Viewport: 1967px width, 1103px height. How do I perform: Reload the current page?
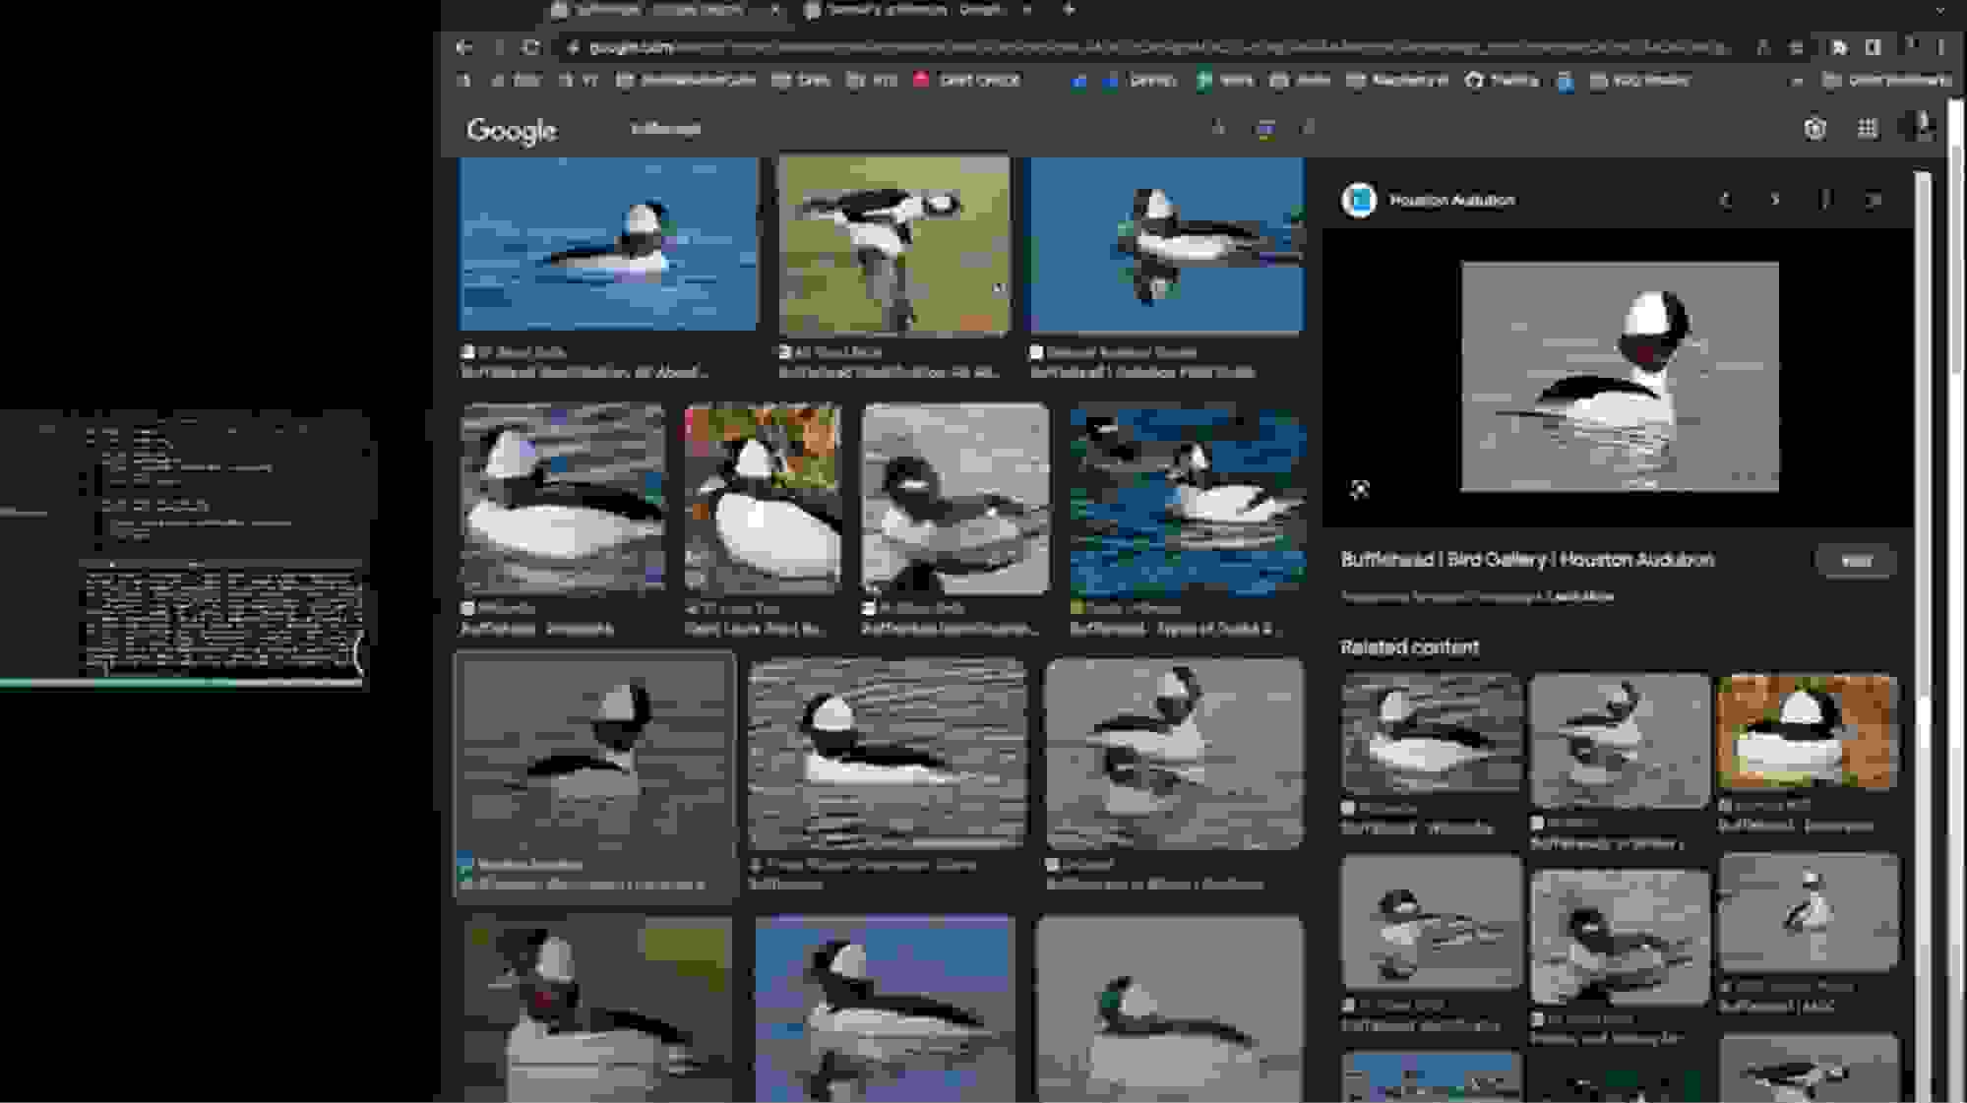tap(532, 45)
